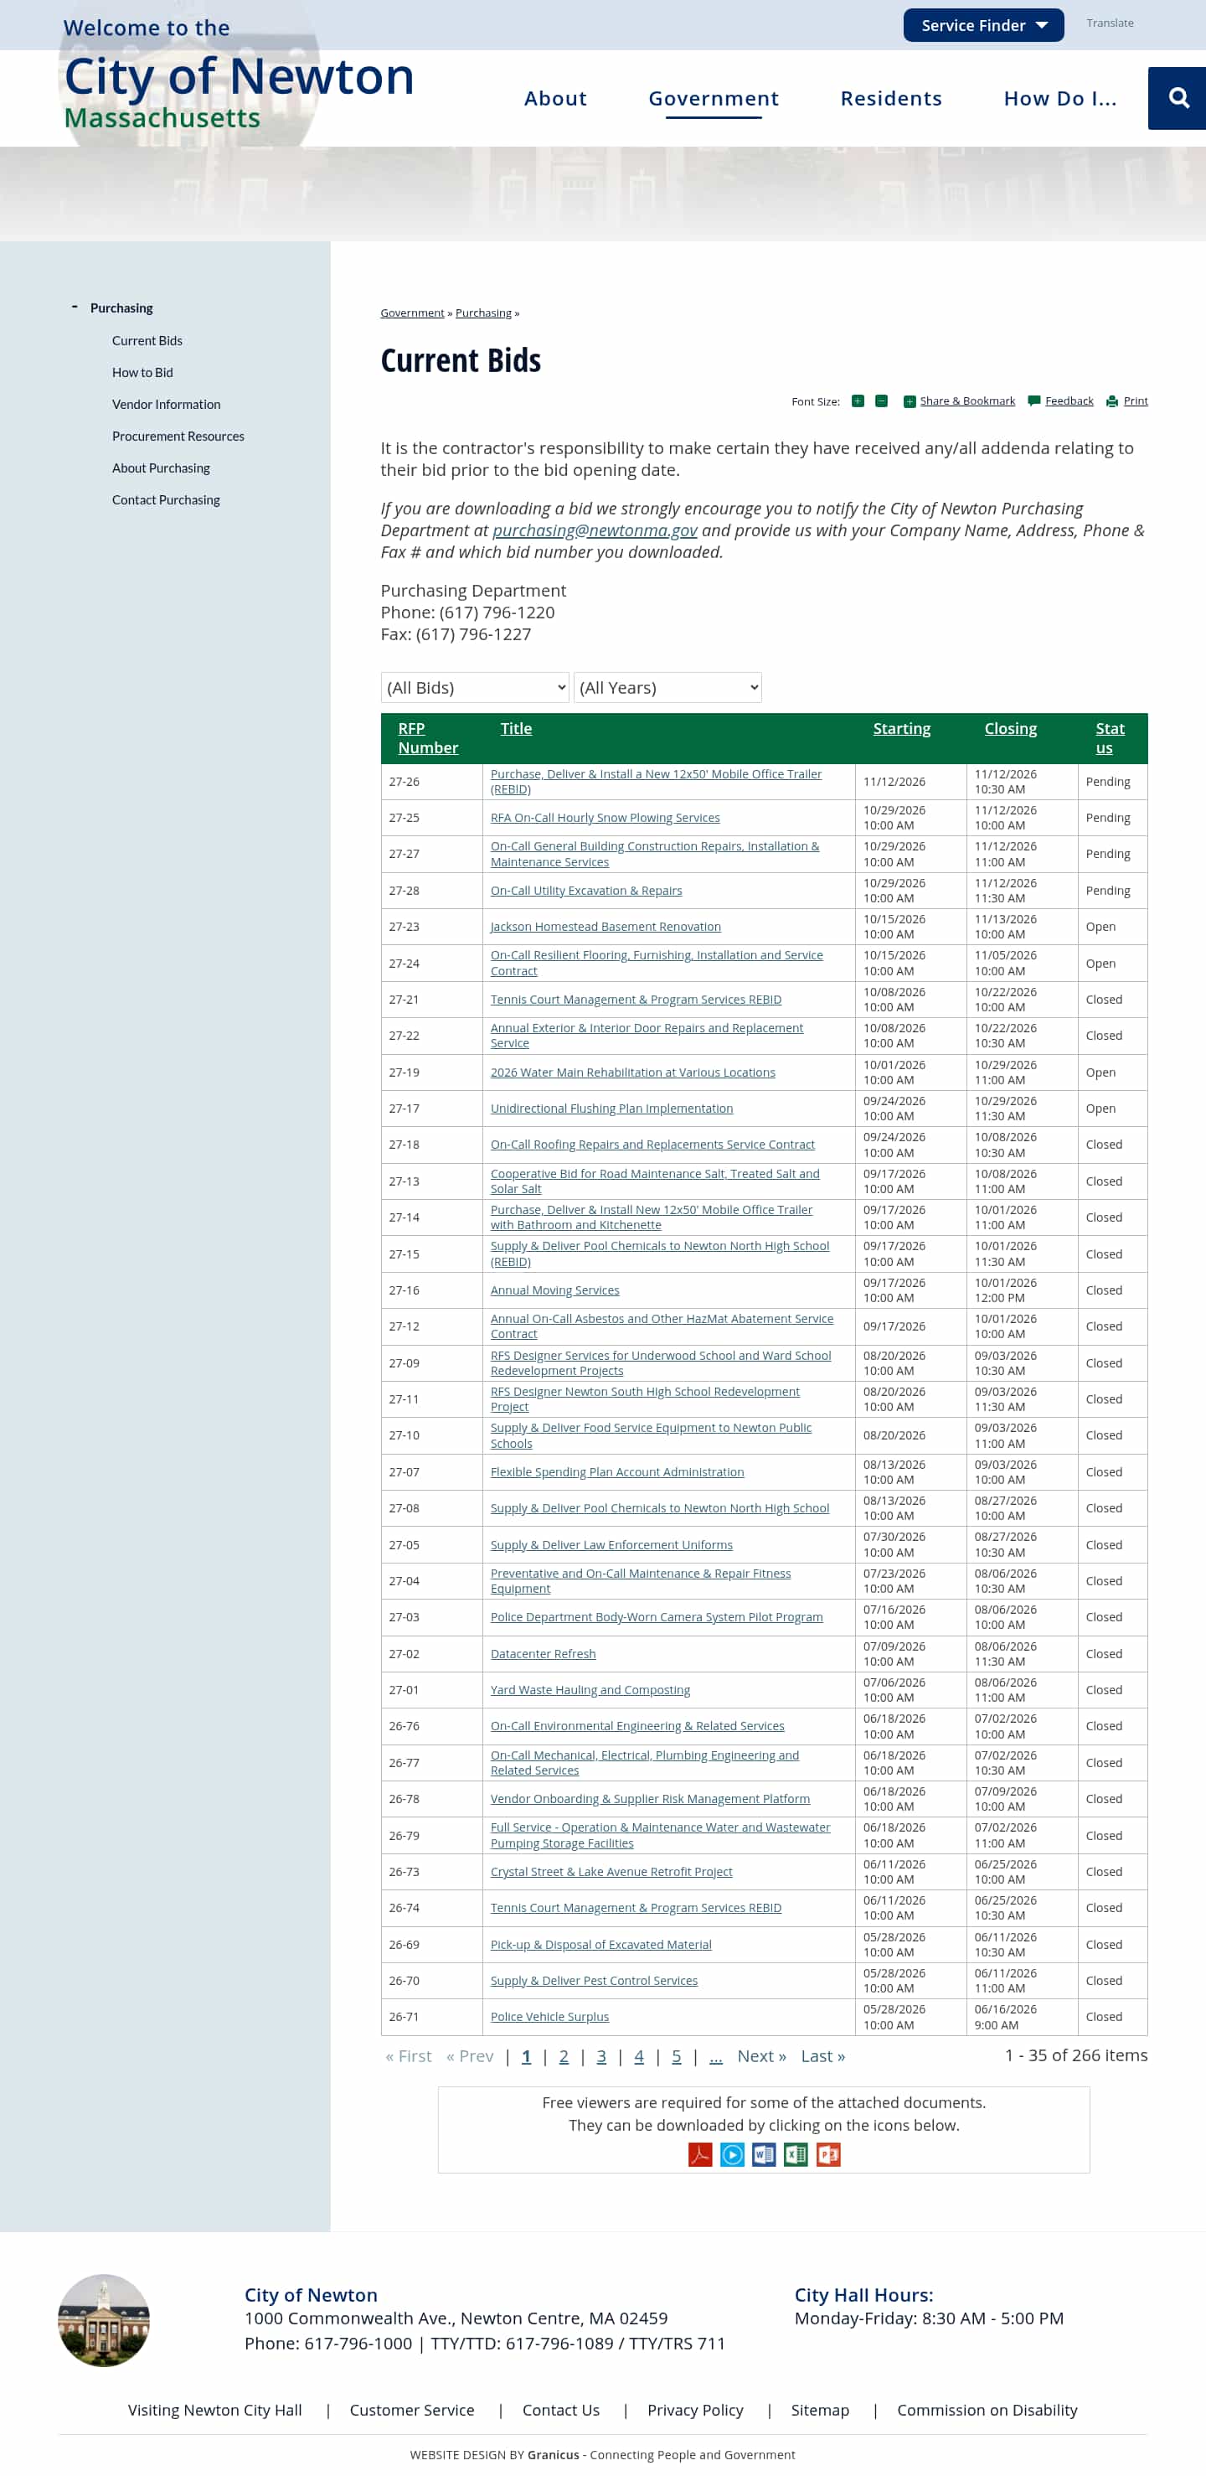
Task: Open the Sitemap footer link
Action: click(820, 2410)
